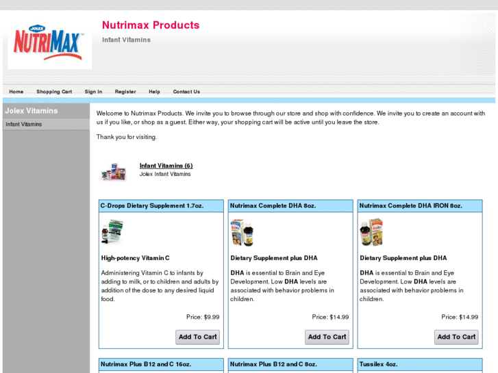Click the Price: $14.99 text for Nutrimax Complete DHA IRON 8oz.
498x373 pixels.
click(x=460, y=317)
